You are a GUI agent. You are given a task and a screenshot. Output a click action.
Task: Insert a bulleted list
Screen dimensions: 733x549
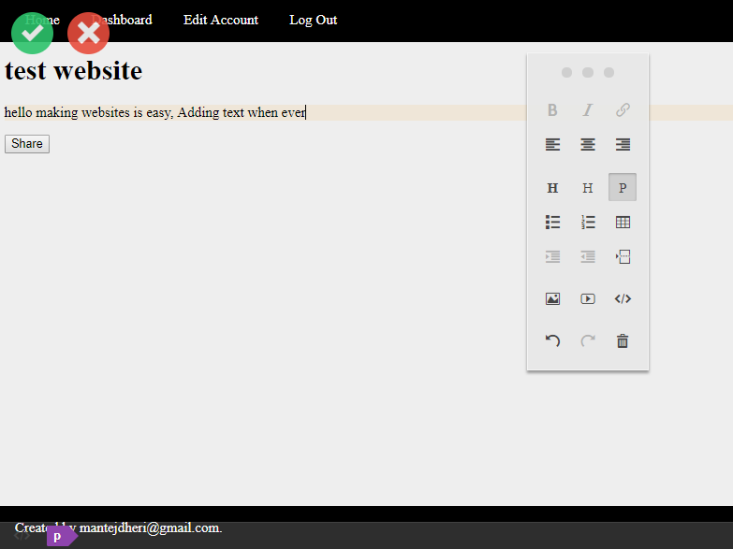pyautogui.click(x=553, y=223)
